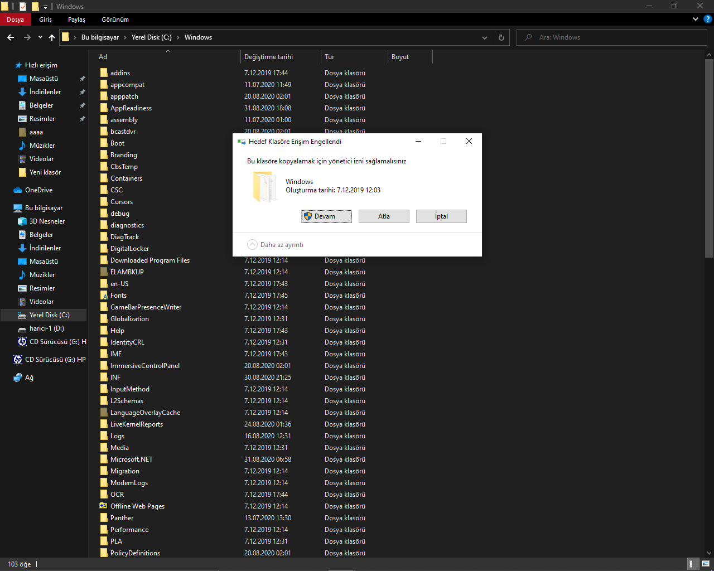This screenshot has width=714, height=571.
Task: Open the aaaa folder in the sidebar
Action: click(36, 132)
